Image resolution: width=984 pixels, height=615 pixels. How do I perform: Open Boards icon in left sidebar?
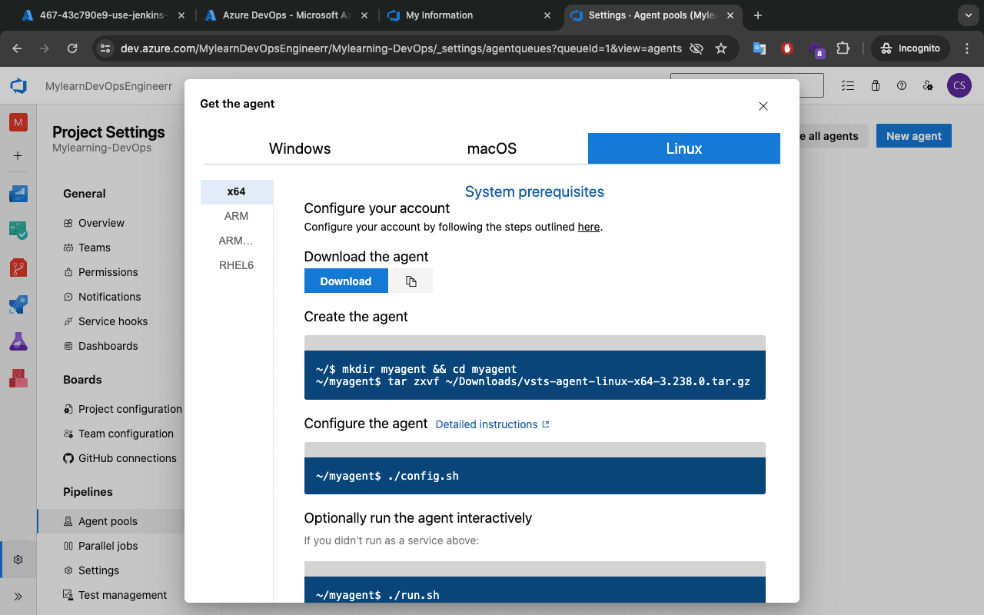click(18, 193)
